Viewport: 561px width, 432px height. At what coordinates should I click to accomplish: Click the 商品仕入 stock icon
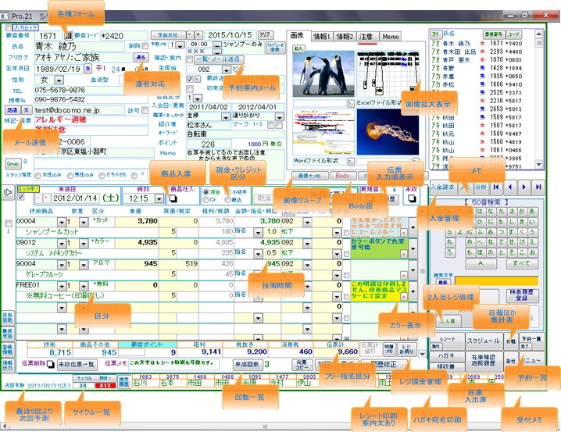pyautogui.click(x=174, y=200)
